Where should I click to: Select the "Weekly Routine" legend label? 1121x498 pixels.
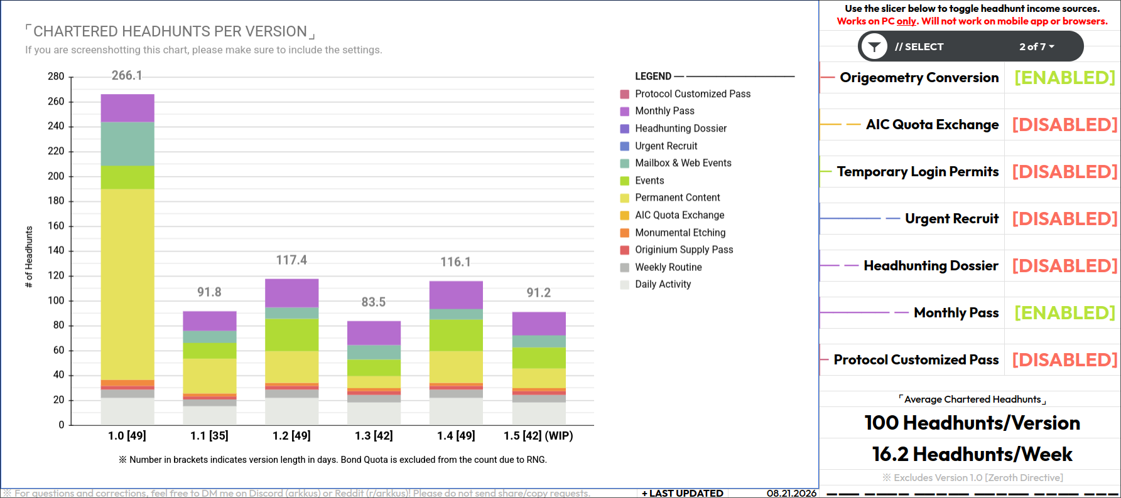click(668, 267)
